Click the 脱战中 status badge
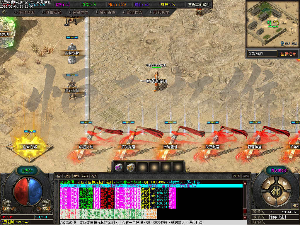This screenshot has width=300, height=225. (x=27, y=171)
